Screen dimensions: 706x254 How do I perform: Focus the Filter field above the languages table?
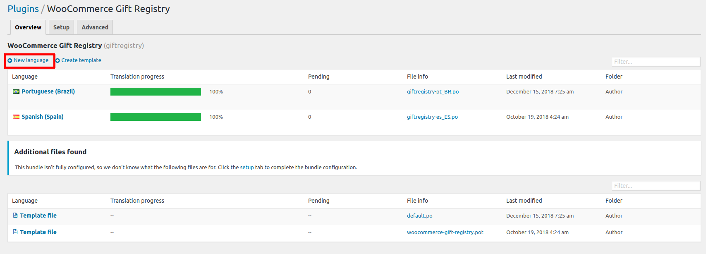pos(656,62)
